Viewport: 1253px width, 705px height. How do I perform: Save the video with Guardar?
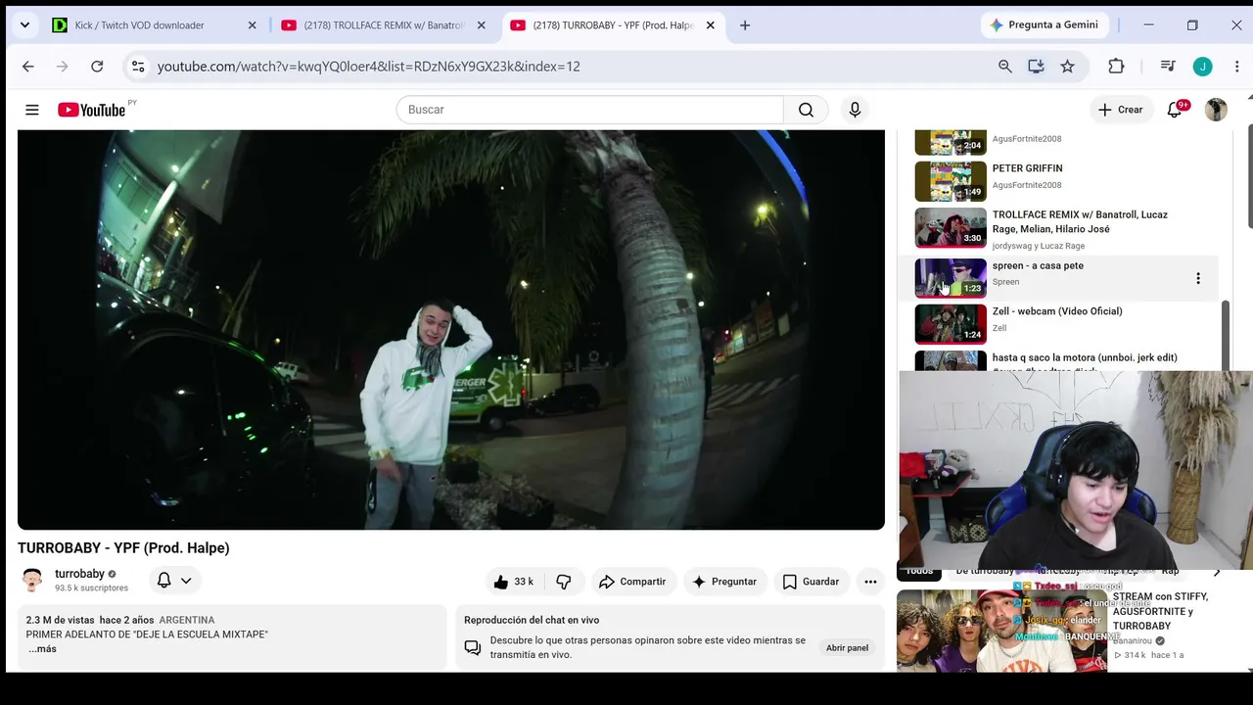click(811, 582)
